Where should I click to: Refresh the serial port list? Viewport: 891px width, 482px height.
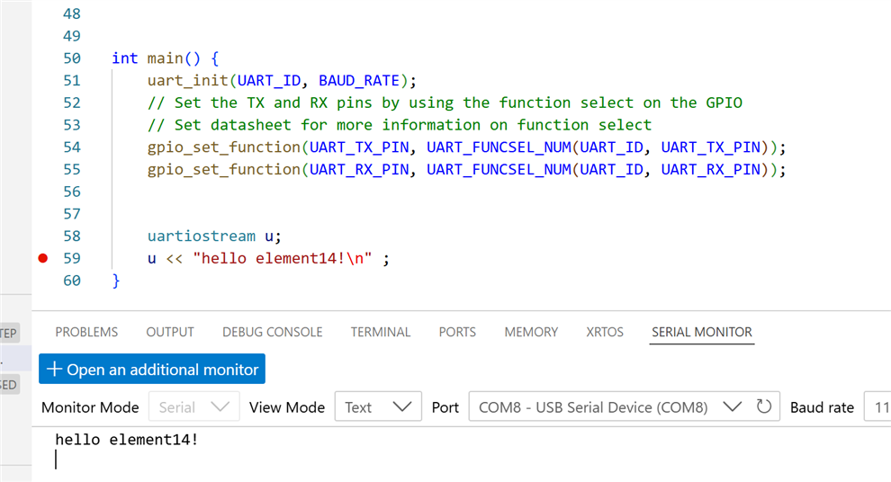(x=764, y=407)
